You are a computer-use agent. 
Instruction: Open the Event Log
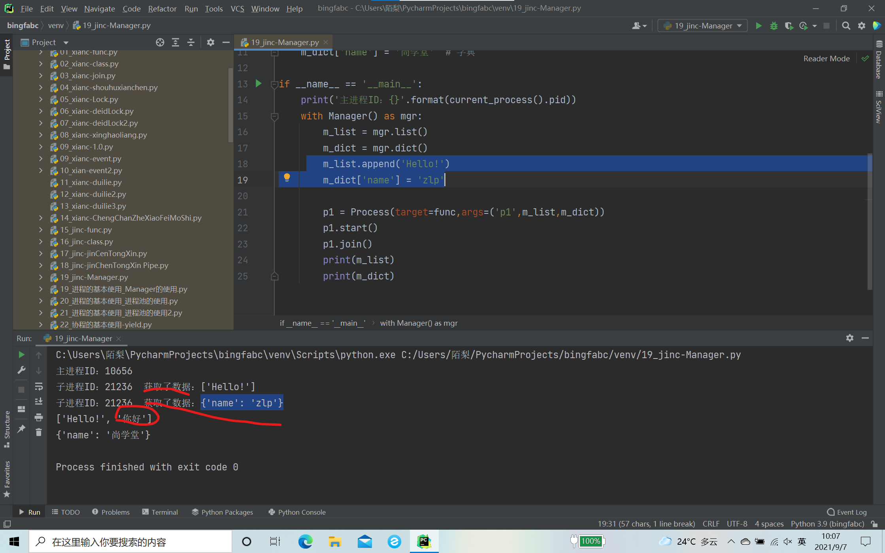pyautogui.click(x=847, y=512)
